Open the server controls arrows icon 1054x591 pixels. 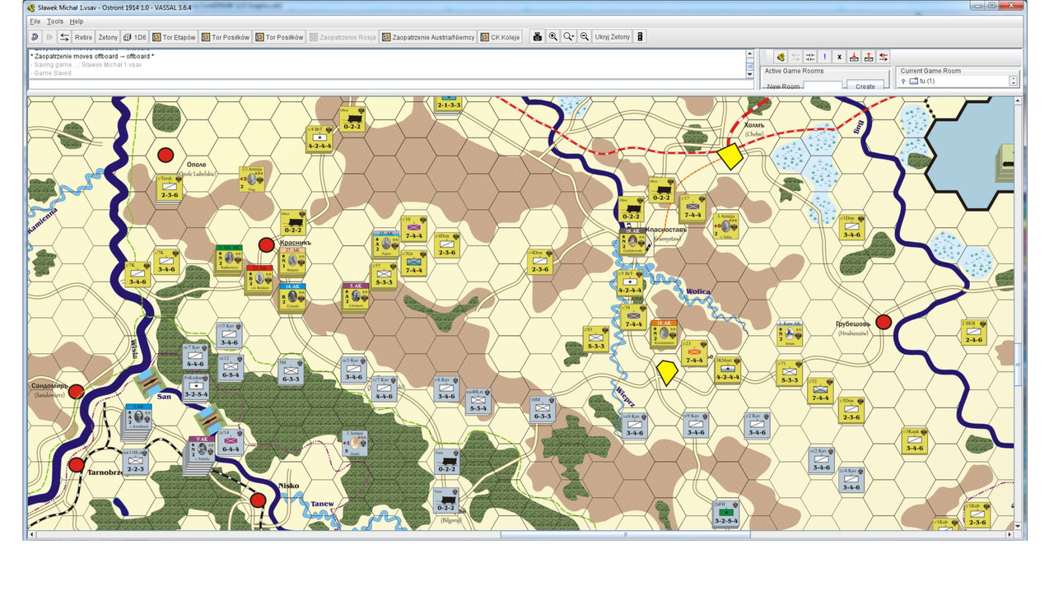[x=64, y=37]
